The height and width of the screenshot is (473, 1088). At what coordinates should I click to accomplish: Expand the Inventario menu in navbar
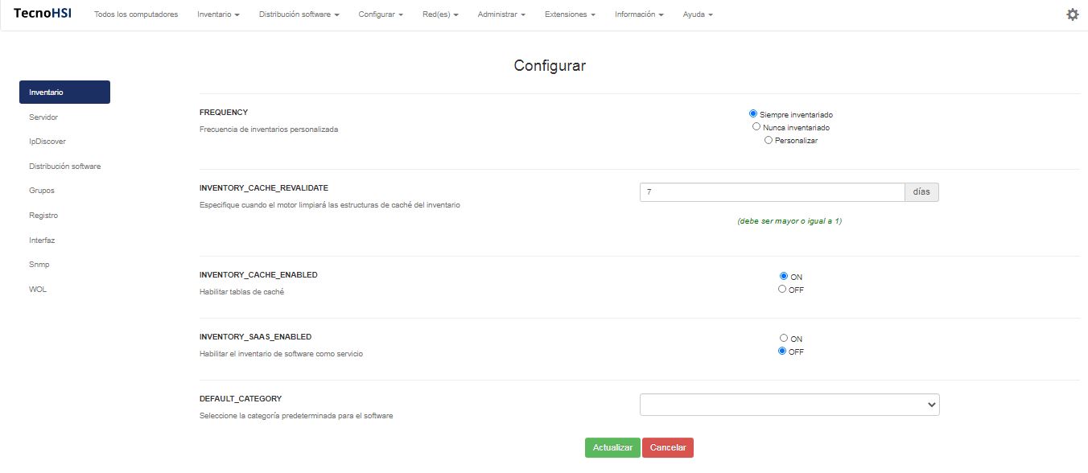click(218, 14)
